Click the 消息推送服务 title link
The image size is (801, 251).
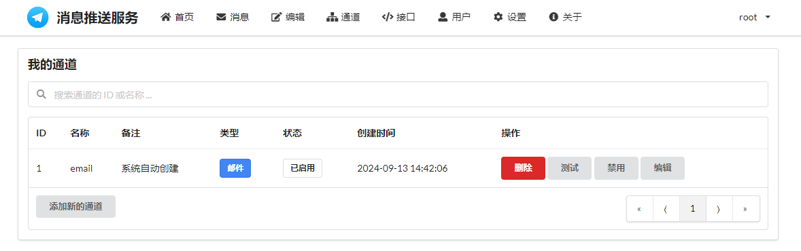pyautogui.click(x=97, y=18)
